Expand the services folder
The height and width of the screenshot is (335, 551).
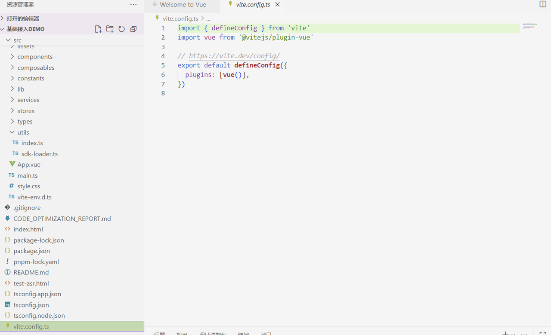(x=28, y=100)
